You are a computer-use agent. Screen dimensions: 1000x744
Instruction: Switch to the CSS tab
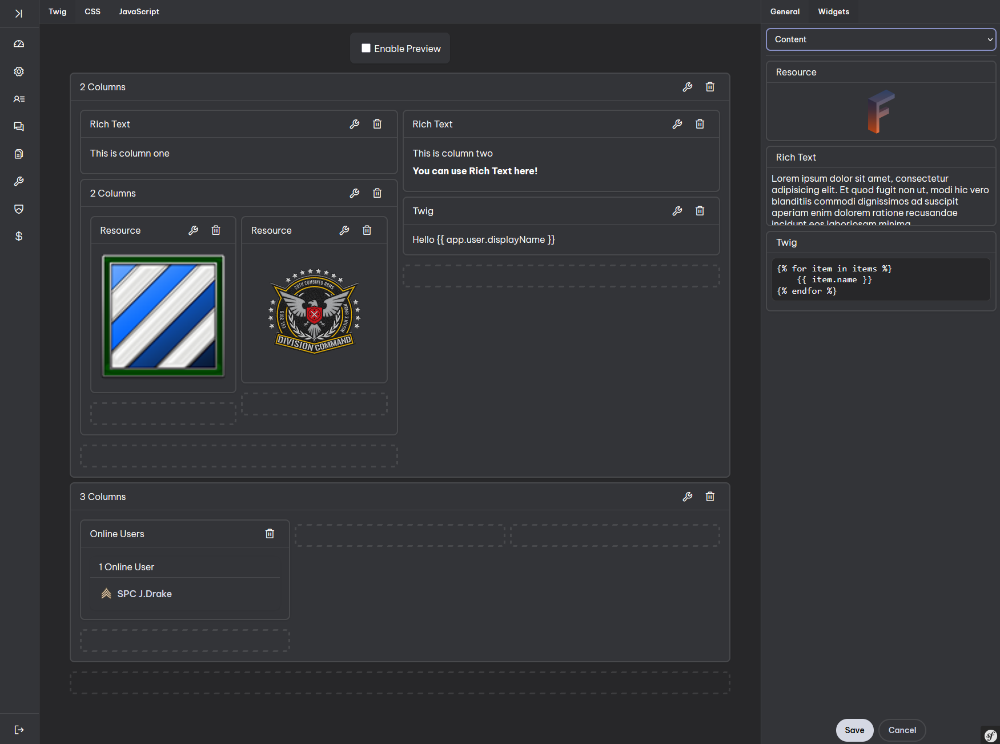[x=93, y=11]
